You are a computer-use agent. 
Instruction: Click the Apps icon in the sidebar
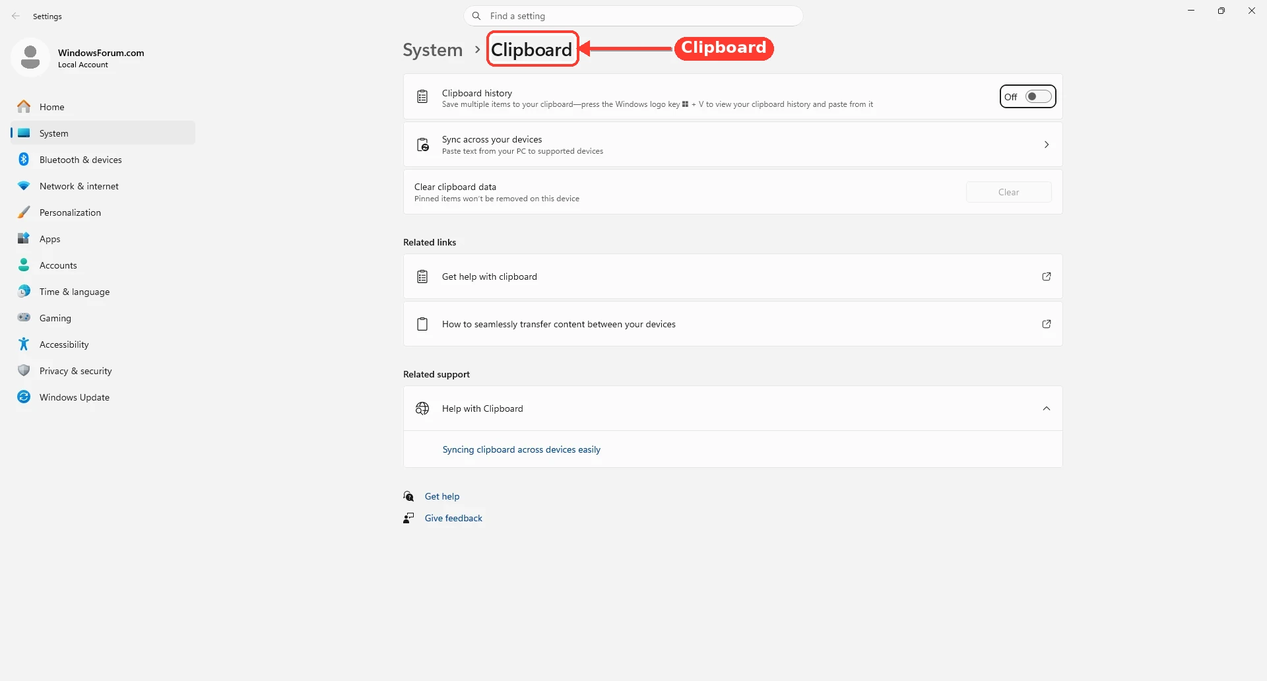coord(24,238)
